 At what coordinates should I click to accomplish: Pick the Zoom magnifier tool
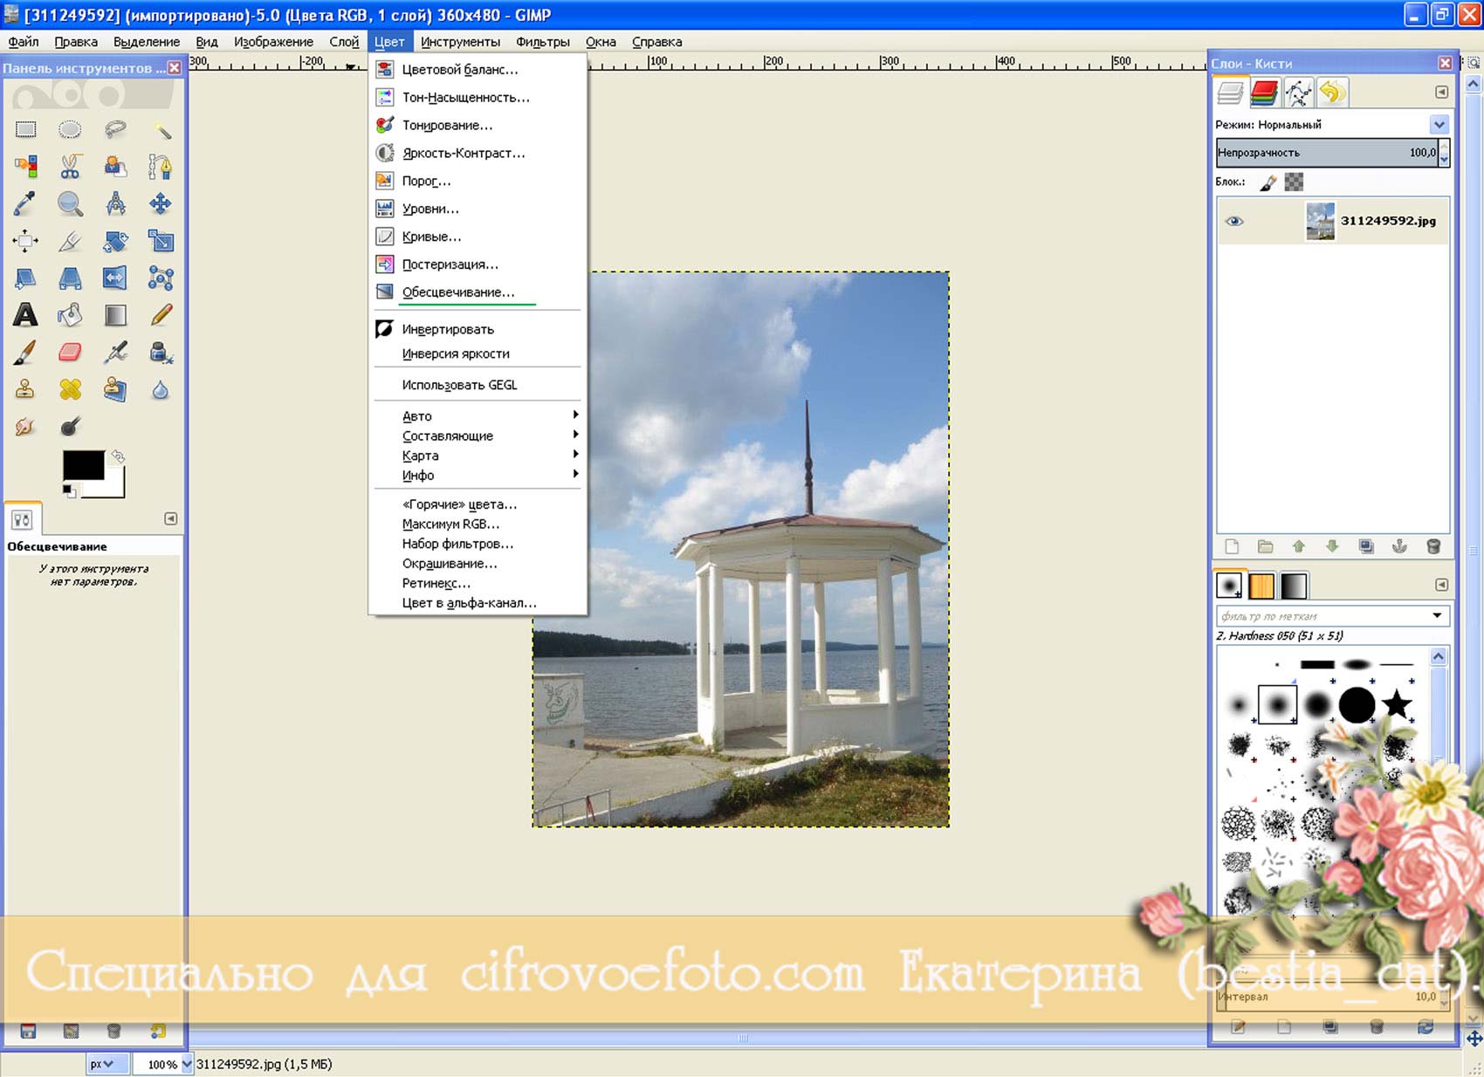click(x=70, y=204)
